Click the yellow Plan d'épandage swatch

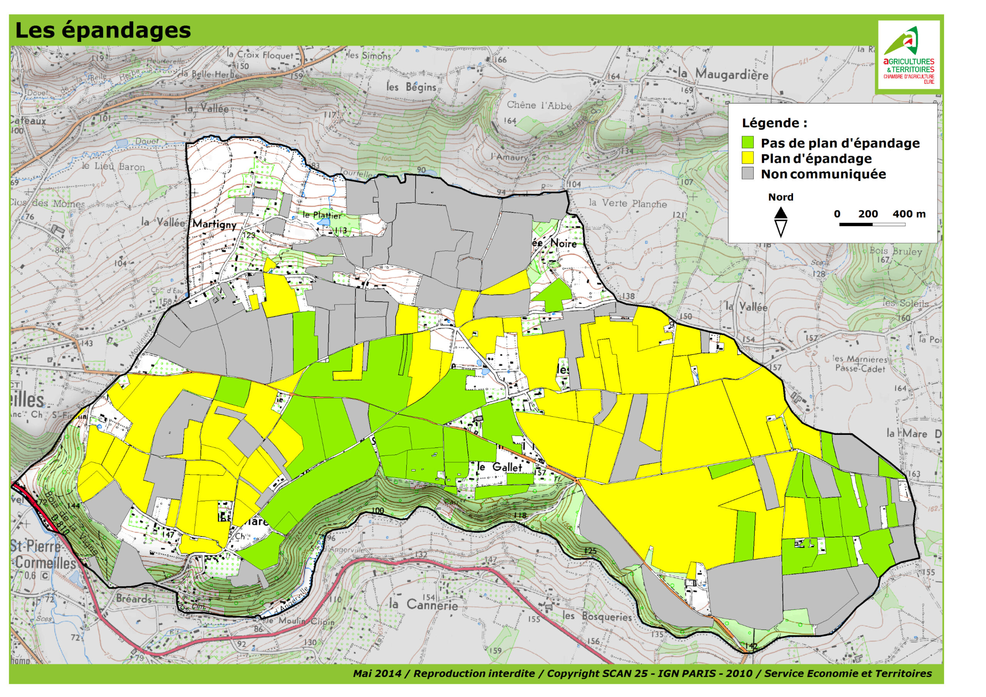coord(748,158)
